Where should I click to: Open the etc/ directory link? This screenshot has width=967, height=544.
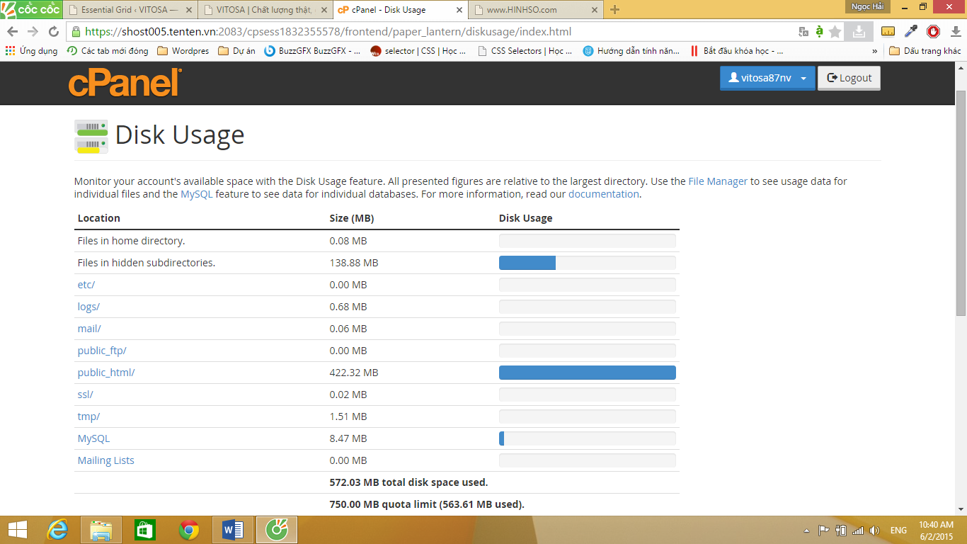(x=86, y=285)
